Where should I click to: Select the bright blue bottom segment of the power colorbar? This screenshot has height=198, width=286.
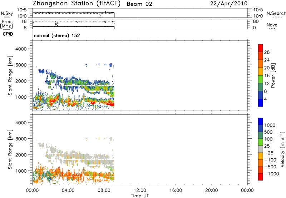(x=261, y=103)
